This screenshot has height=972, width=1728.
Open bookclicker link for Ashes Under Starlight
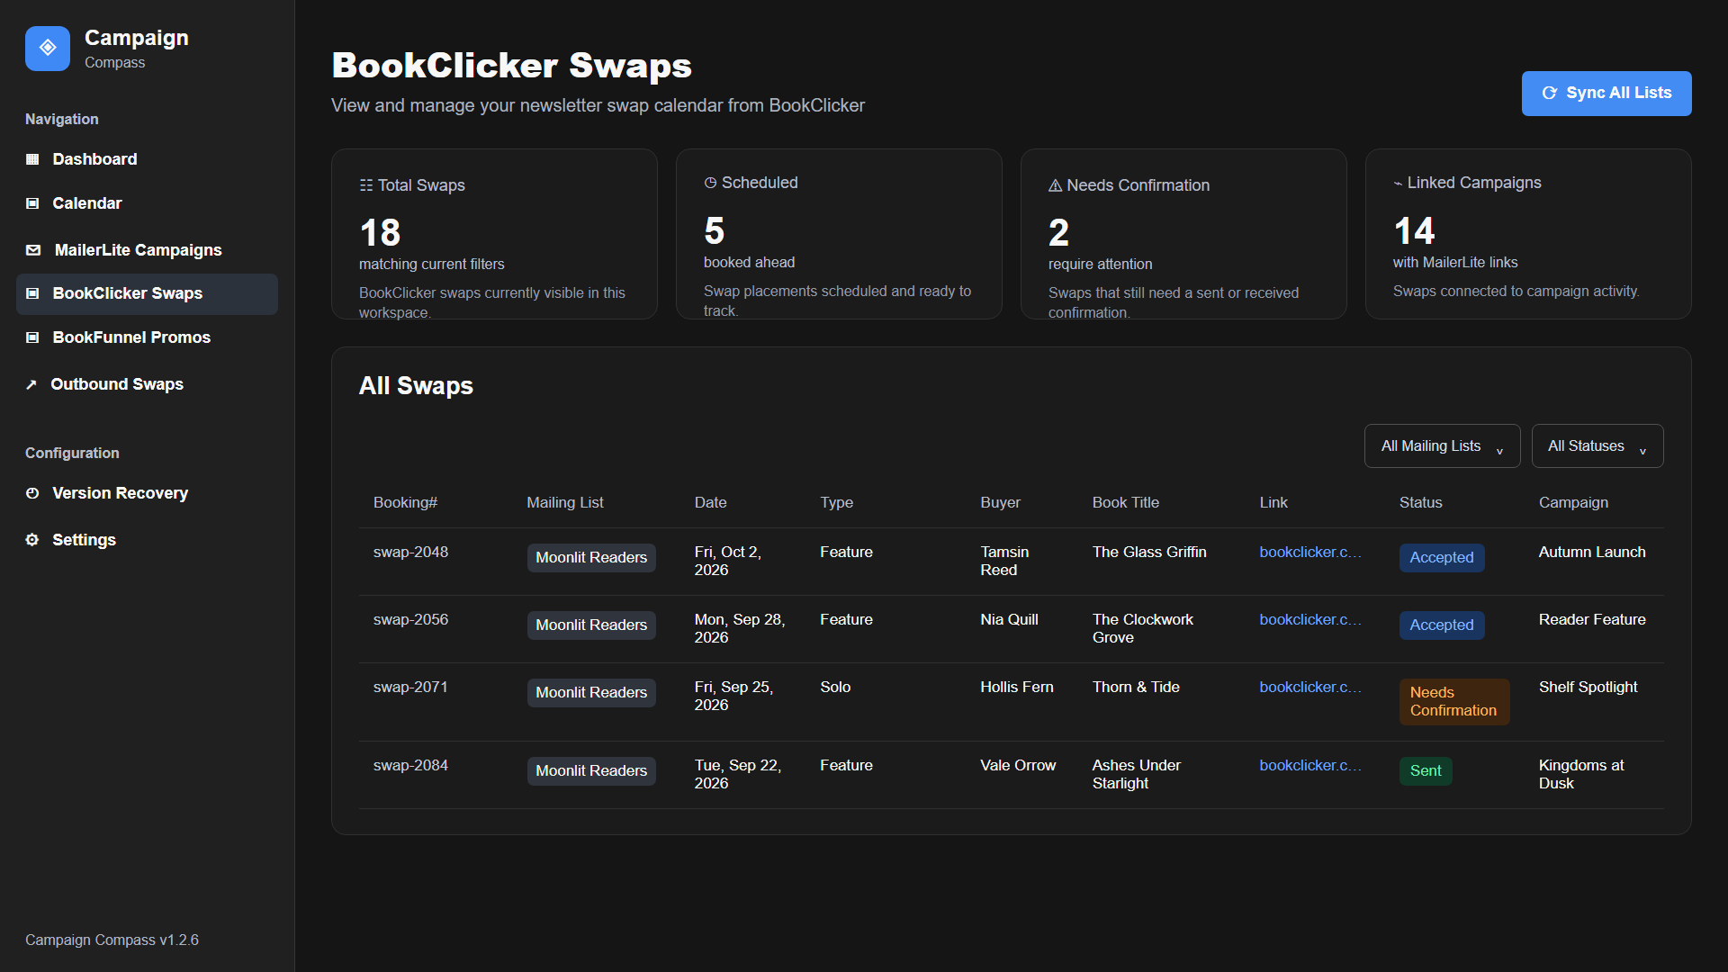1309,766
